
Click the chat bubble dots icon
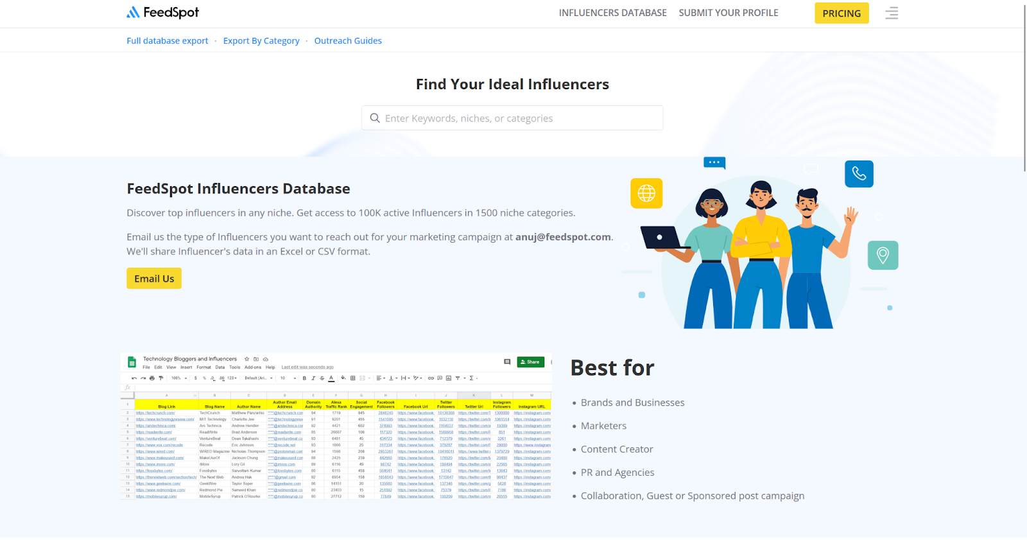click(714, 162)
